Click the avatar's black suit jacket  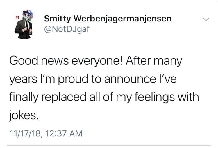[x=23, y=30]
